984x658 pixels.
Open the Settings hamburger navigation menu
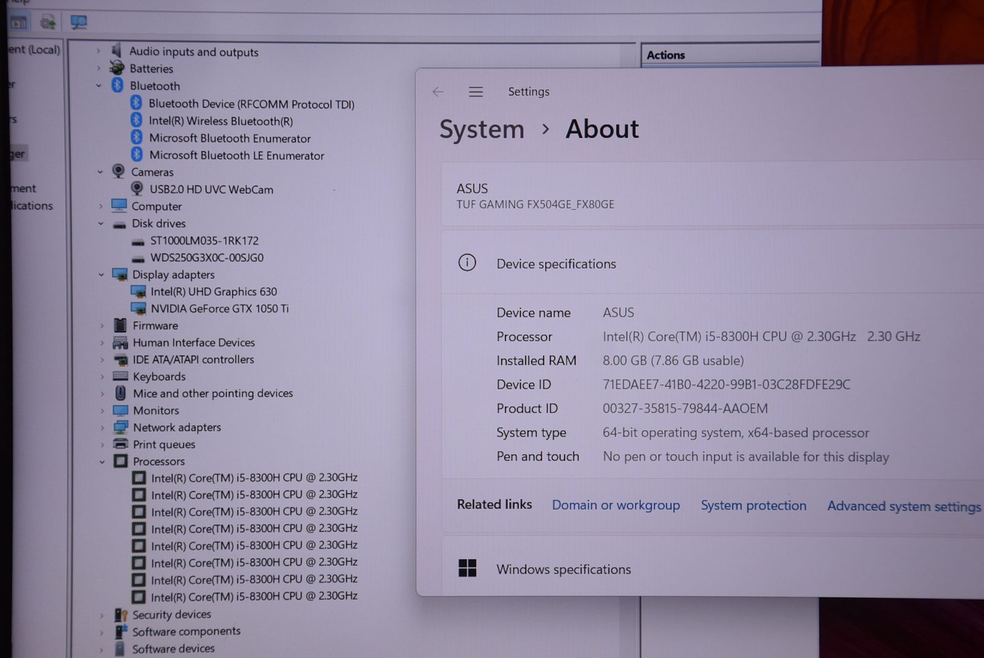[475, 92]
